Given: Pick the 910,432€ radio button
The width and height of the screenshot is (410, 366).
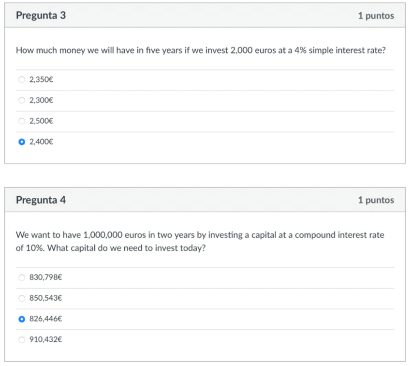Looking at the screenshot, I should tap(21, 340).
